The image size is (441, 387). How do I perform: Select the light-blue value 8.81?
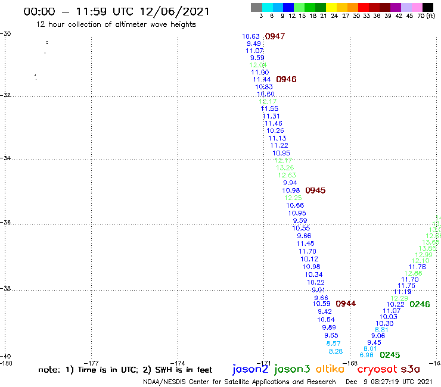click(381, 330)
